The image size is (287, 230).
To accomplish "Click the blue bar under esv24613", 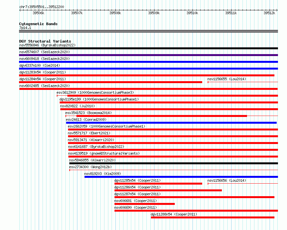I will (x=171, y=123).
